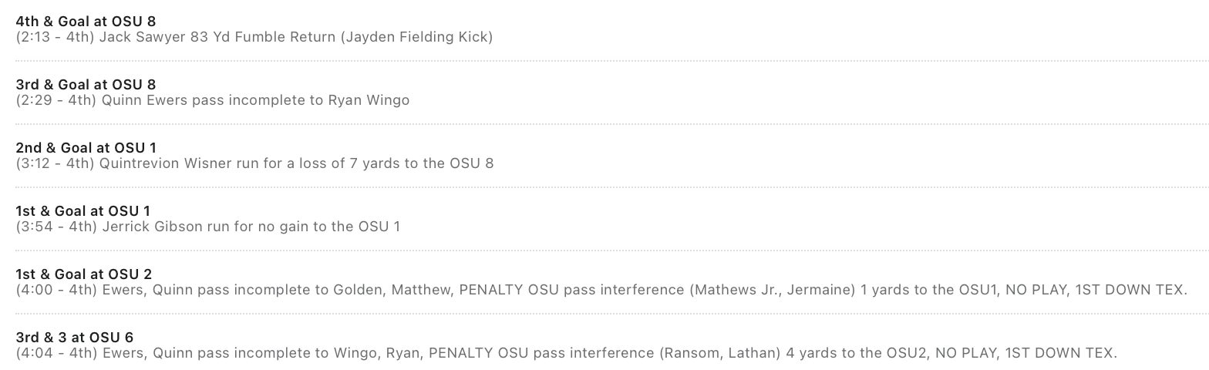Screen dimensions: 1209x370
Task: Click the (3:12 - 4th) timestamp
Action: pos(56,163)
